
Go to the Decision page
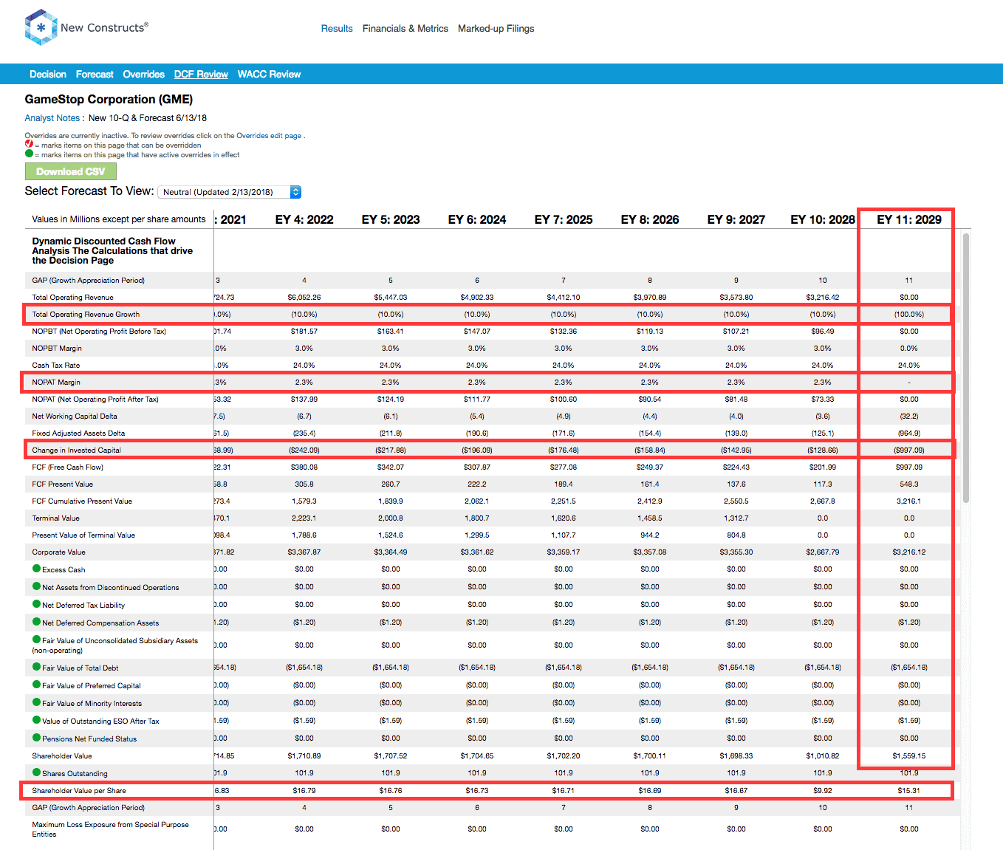point(48,75)
